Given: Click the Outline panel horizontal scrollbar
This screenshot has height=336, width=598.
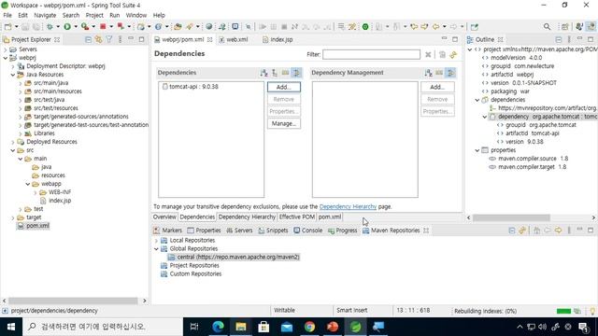Looking at the screenshot, I should coord(511,217).
